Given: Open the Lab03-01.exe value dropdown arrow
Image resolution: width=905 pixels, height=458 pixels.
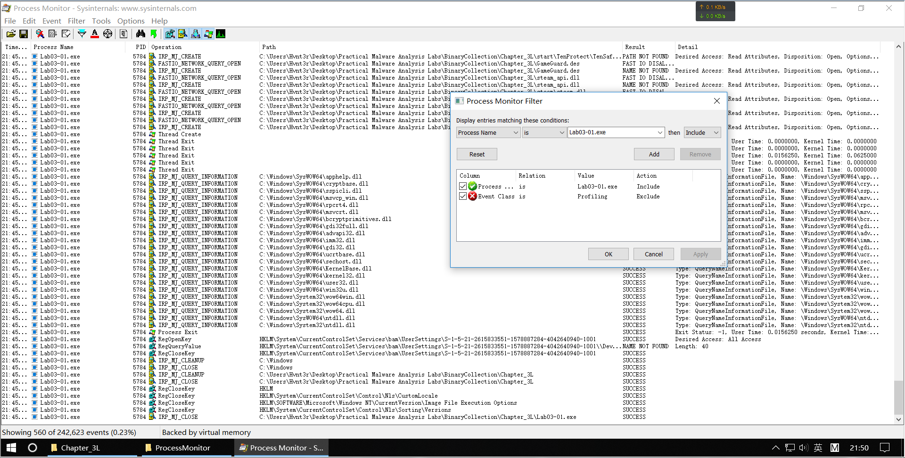Looking at the screenshot, I should click(x=660, y=133).
